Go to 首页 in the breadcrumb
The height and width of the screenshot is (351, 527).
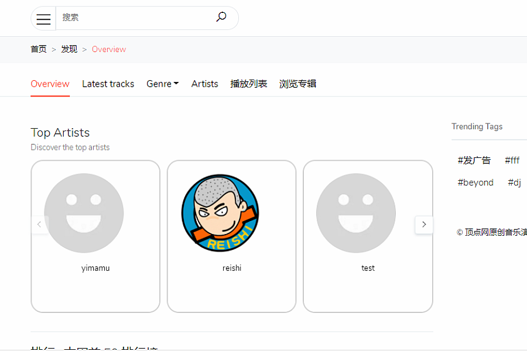pos(39,49)
